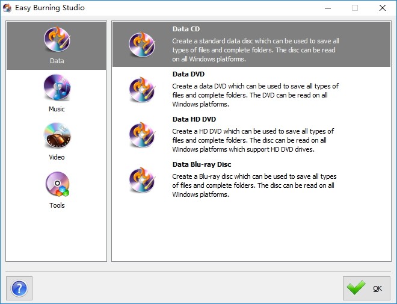
Task: Open help with the question mark button
Action: pyautogui.click(x=19, y=288)
